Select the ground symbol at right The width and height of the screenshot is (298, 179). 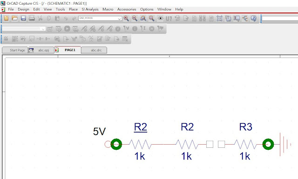pyautogui.click(x=285, y=145)
